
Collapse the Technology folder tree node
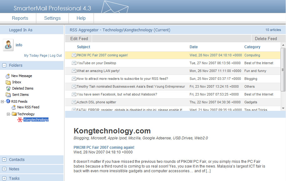click(8, 114)
